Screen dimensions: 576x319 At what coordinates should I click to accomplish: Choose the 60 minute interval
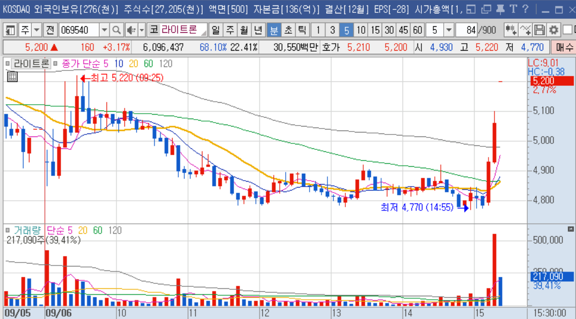pyautogui.click(x=417, y=30)
